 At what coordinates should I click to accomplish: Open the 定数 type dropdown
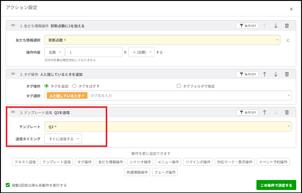pos(54,52)
